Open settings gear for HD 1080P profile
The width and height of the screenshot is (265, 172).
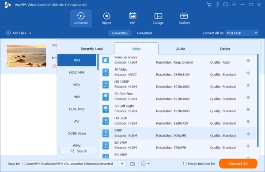pyautogui.click(x=248, y=85)
